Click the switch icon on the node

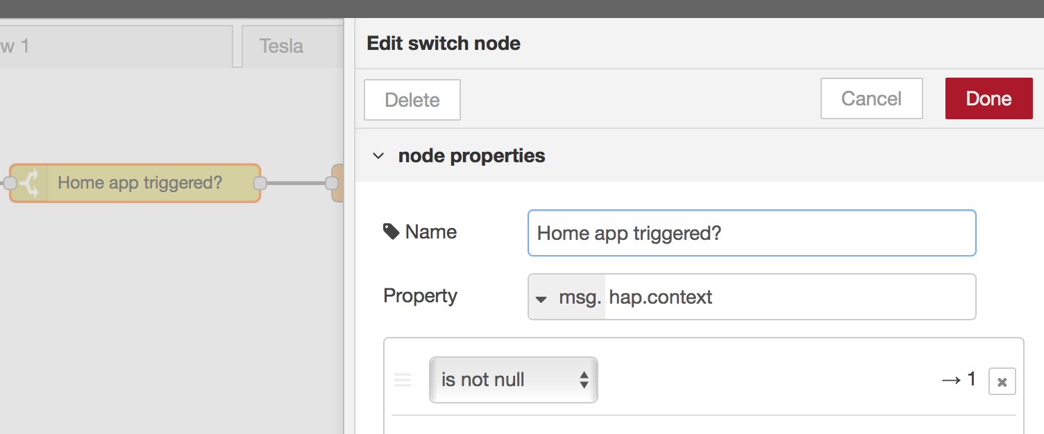(x=29, y=183)
